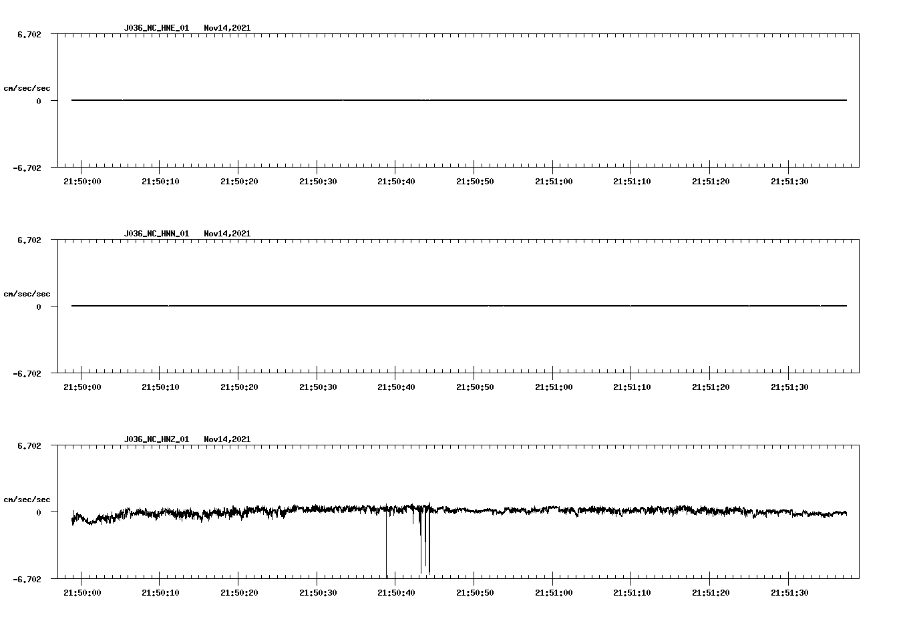Click 6.702 upper limit on HNZ axis

(x=29, y=445)
